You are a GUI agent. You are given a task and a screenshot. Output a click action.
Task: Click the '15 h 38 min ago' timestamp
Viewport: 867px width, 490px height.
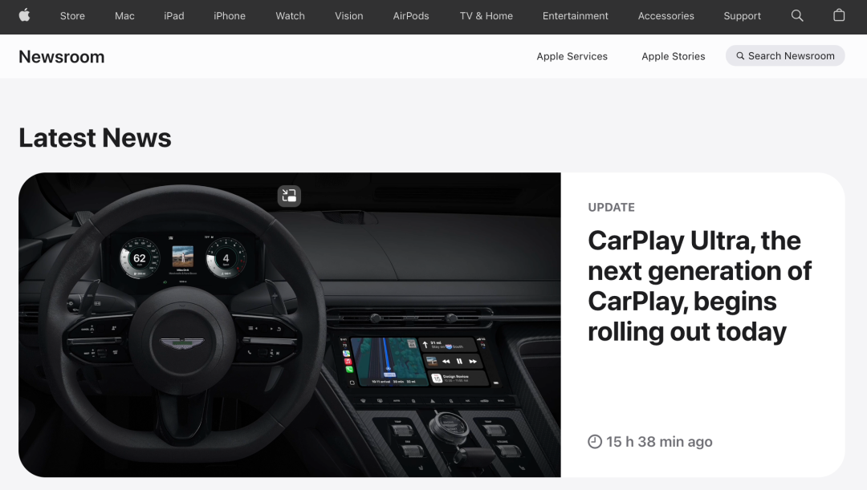(650, 442)
